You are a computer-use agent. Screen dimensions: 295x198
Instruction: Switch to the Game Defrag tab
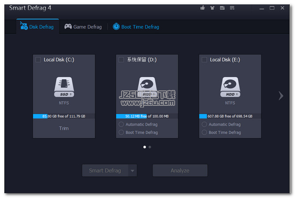[83, 27]
